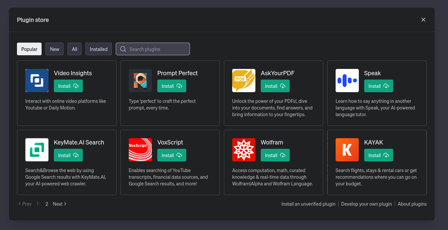Go to the Next page of plugins
The image size is (448, 230).
(60, 204)
